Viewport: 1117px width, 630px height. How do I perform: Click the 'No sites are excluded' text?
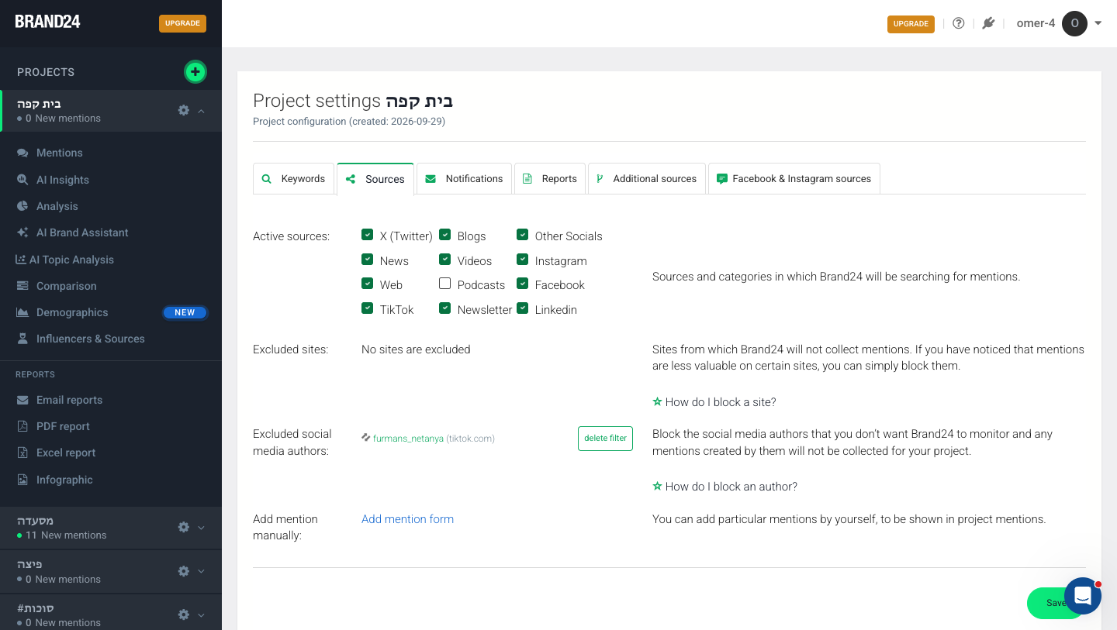pyautogui.click(x=416, y=349)
